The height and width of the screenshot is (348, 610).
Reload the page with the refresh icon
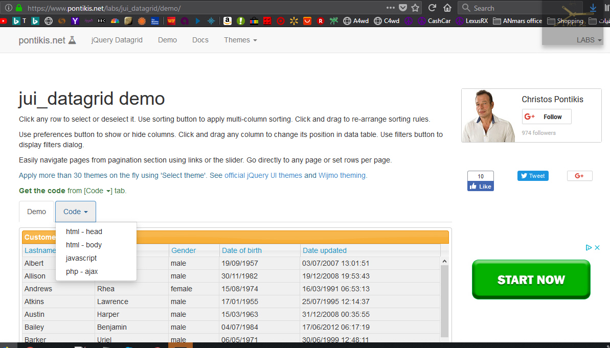point(432,8)
